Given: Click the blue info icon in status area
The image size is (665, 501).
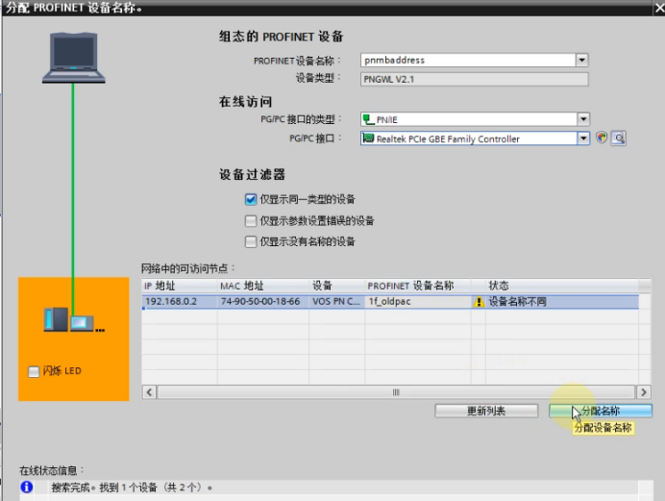Looking at the screenshot, I should 26,487.
